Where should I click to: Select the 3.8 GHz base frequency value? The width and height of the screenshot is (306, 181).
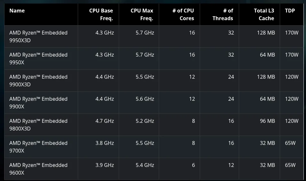[105, 143]
